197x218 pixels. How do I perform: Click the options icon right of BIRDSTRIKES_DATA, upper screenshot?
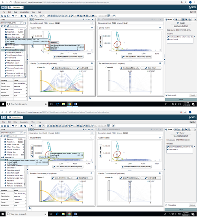pyautogui.click(x=25, y=23)
